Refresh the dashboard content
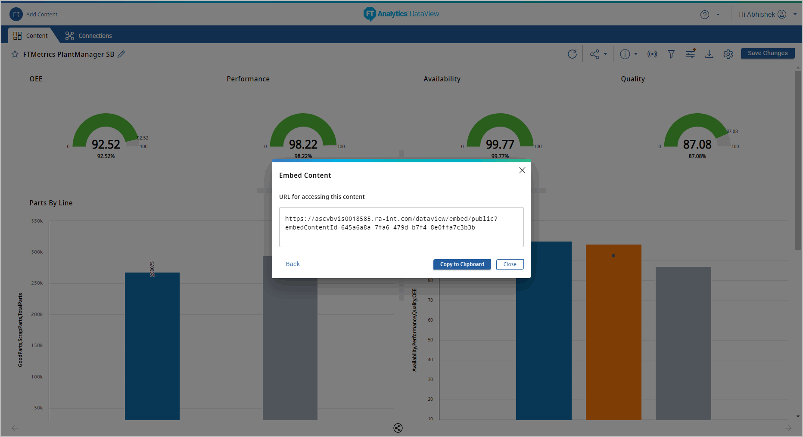Image resolution: width=803 pixels, height=437 pixels. coord(572,54)
